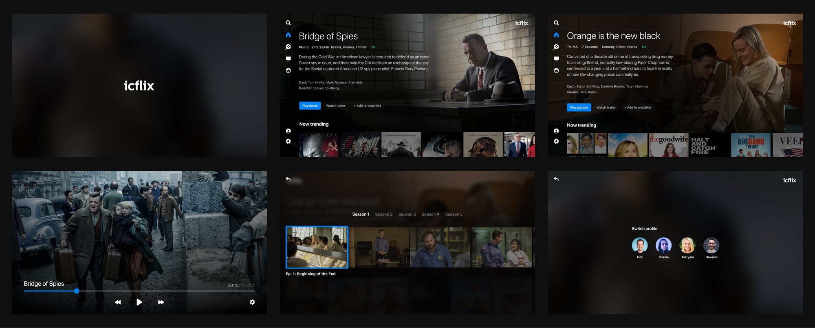Add Orange is the new black to watchlist
The width and height of the screenshot is (815, 328).
(638, 107)
